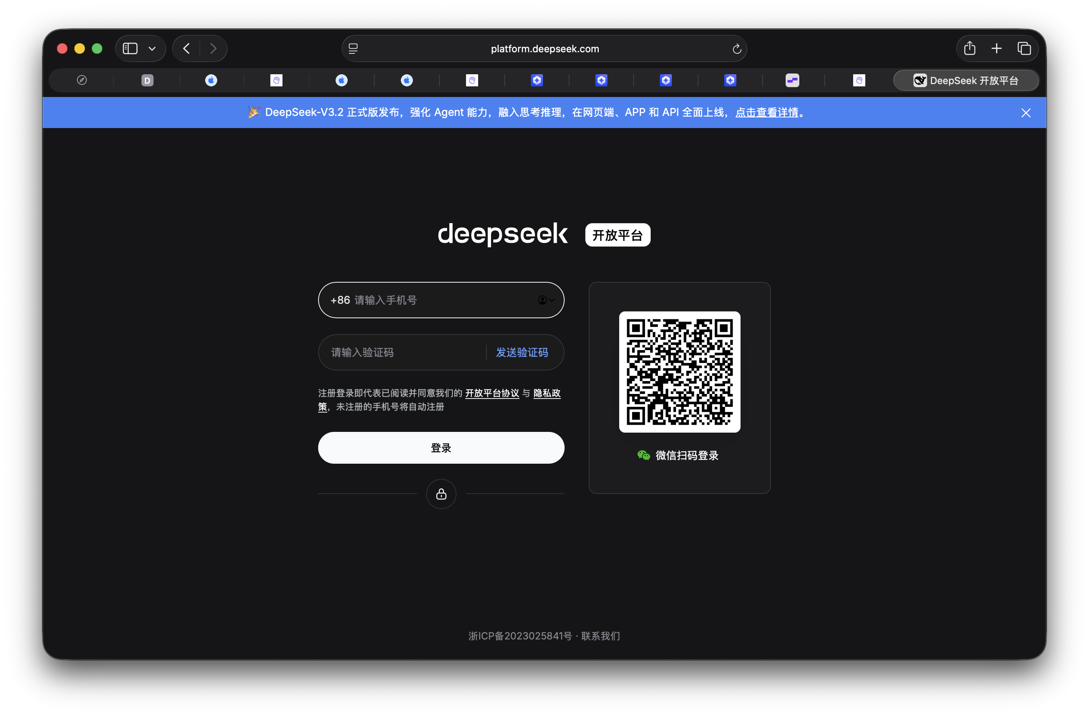Click 点击查看详情 in the announcement banner
Viewport: 1089px width, 716px height.
766,113
